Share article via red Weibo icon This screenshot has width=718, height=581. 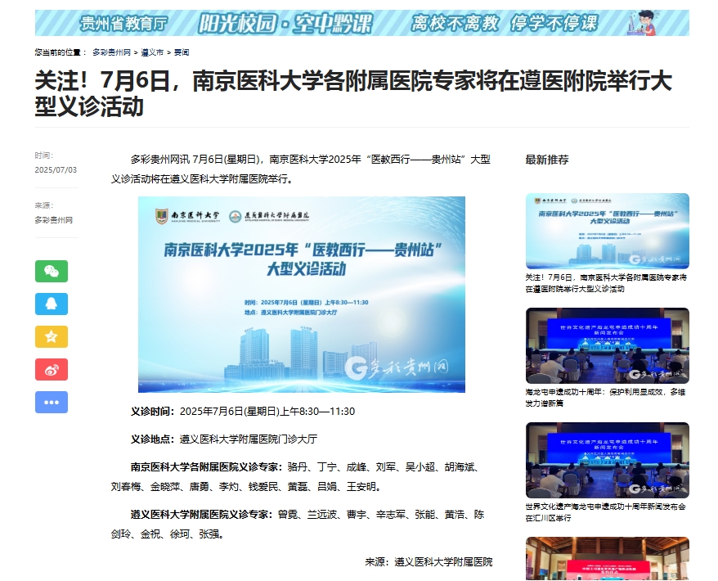click(52, 369)
